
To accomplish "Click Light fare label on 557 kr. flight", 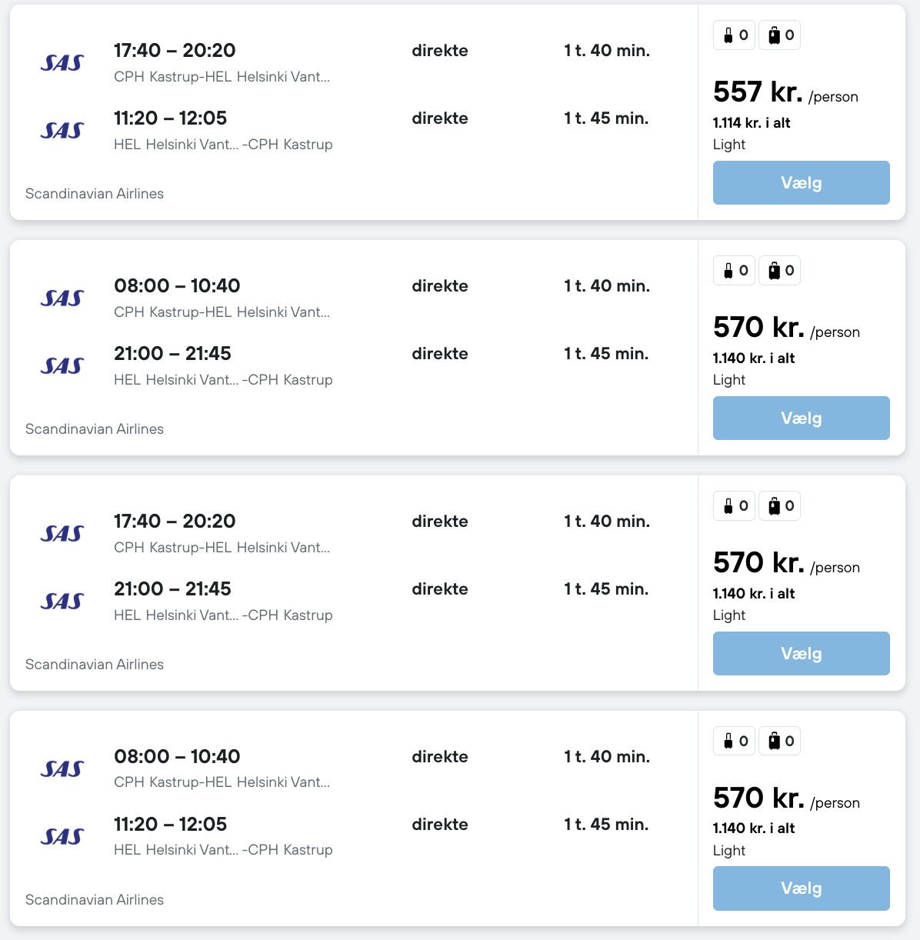I will [x=729, y=145].
